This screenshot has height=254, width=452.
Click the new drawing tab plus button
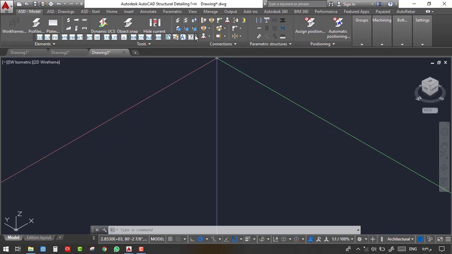tap(135, 53)
